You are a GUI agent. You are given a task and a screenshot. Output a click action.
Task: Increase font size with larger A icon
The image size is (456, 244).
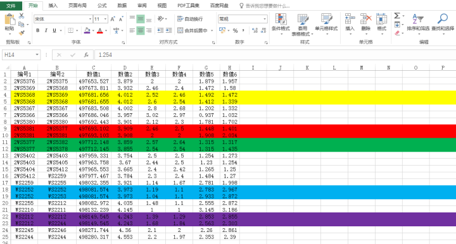tap(113, 19)
